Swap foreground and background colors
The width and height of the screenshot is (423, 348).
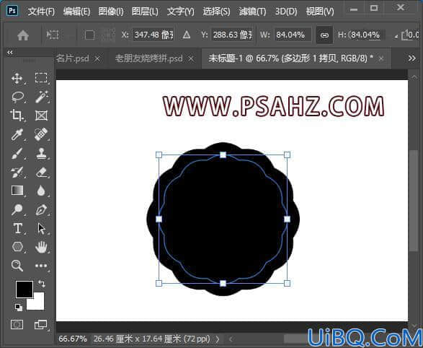(42, 284)
